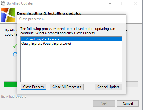The height and width of the screenshot is (110, 143).
Task: Click the Close processes... dialog title
Action: coord(32,19)
